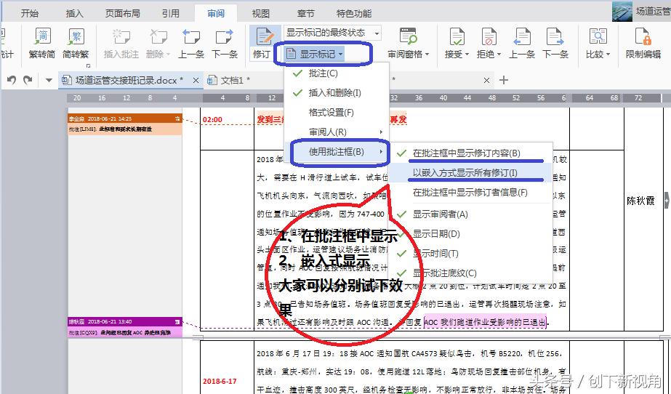Toggle 显示批注底纹(C) option
Image resolution: width=671 pixels, height=394 pixels.
click(x=470, y=273)
